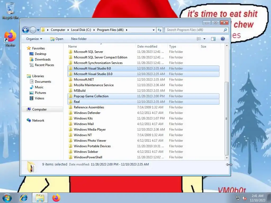Screen dimensions: 271x203
Task: Click the Windows Photo Viewer folder icon
Action: [x=70, y=141]
